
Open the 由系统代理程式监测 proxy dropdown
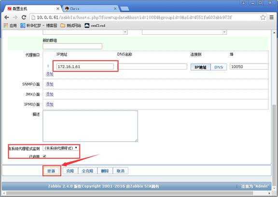click(60, 148)
